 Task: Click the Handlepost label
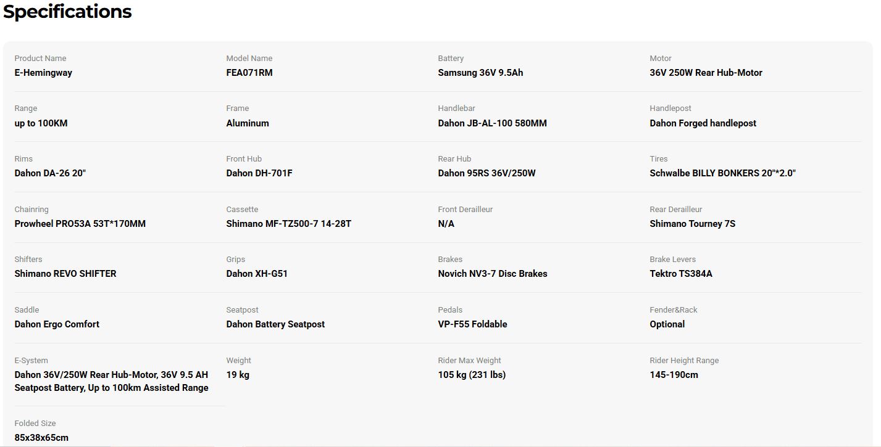tap(670, 109)
